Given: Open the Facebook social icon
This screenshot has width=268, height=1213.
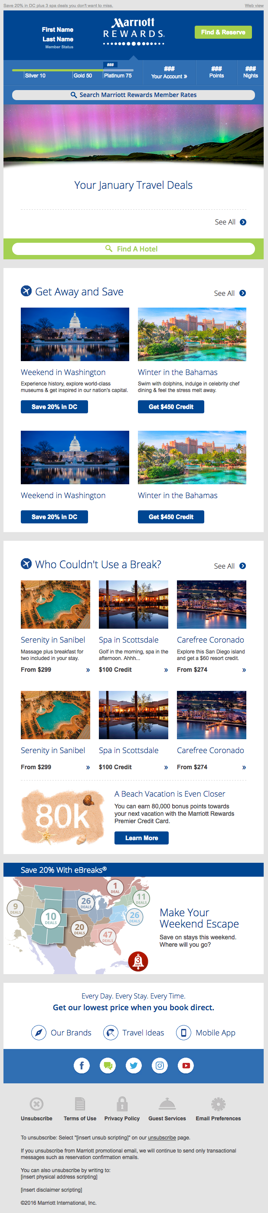Looking at the screenshot, I should tap(82, 1066).
